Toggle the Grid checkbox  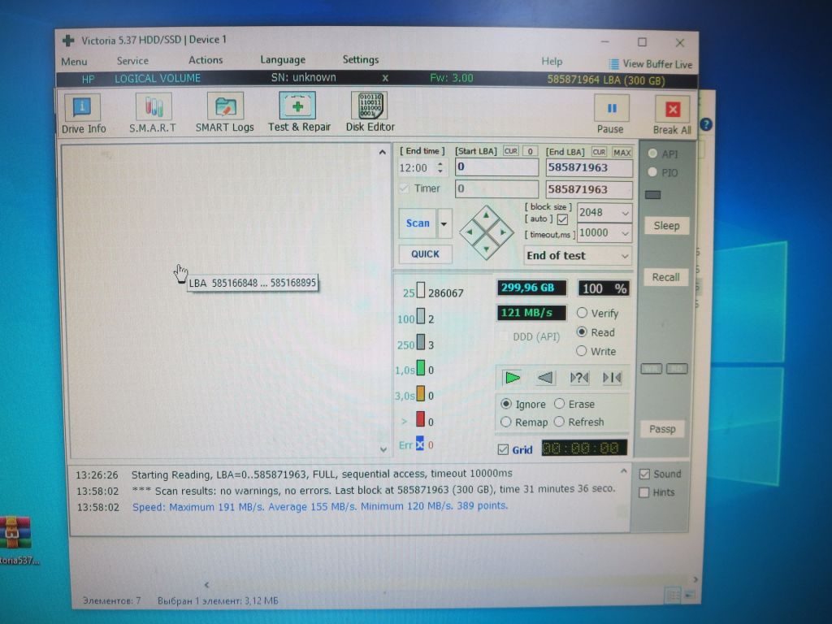click(503, 449)
